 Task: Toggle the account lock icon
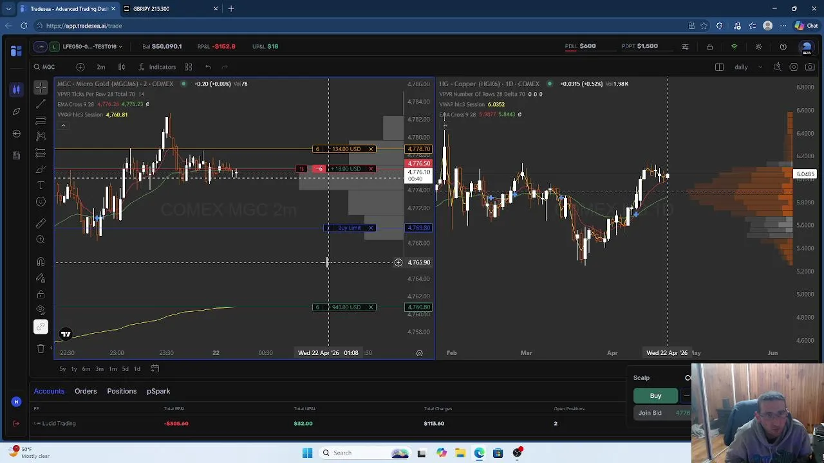point(709,46)
